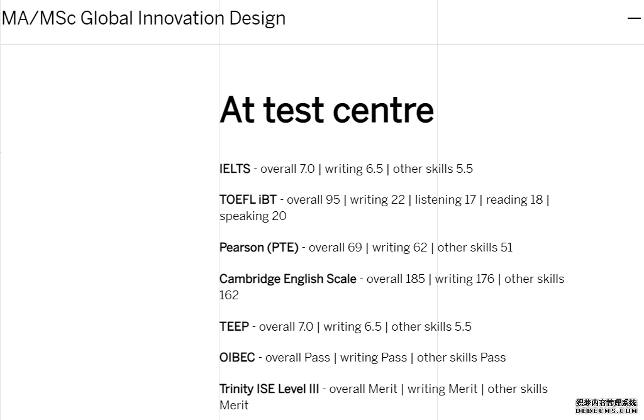Click the TOEFL 'speaking 20' text

253,216
